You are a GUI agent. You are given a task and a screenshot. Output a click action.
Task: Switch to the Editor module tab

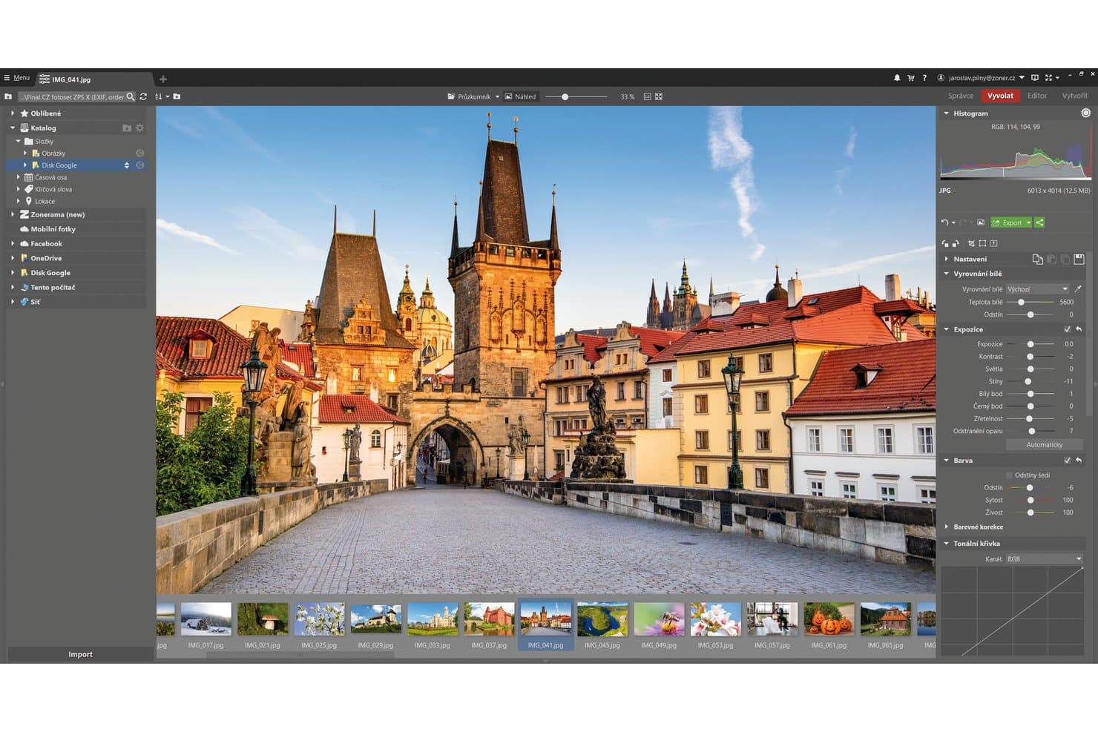(1037, 96)
